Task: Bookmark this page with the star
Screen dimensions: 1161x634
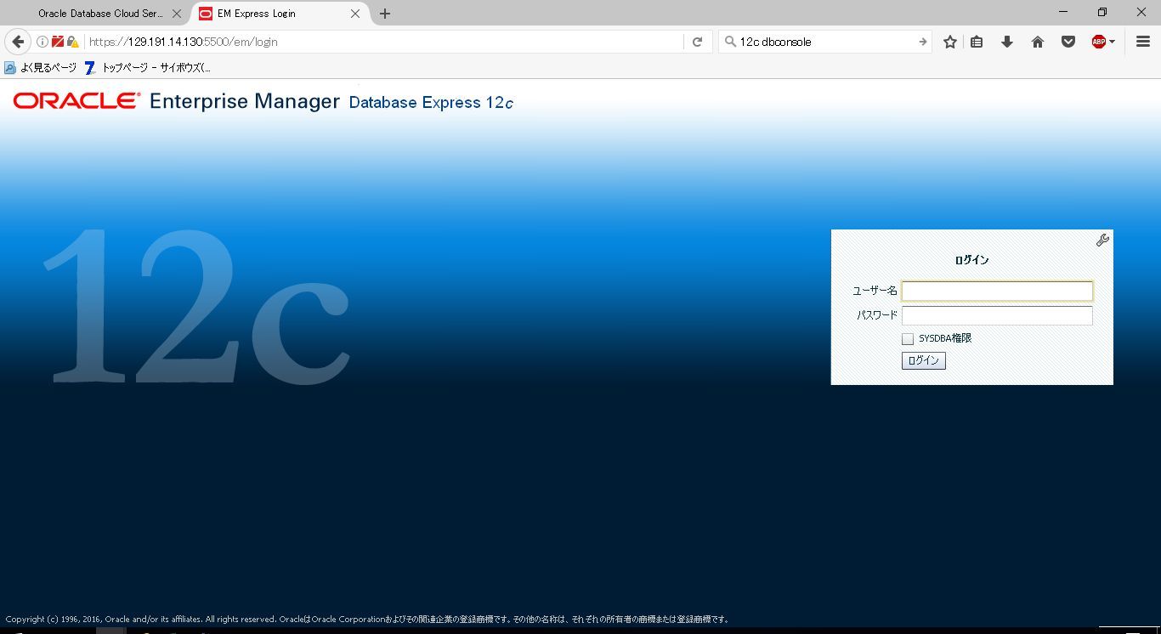Action: pos(950,42)
